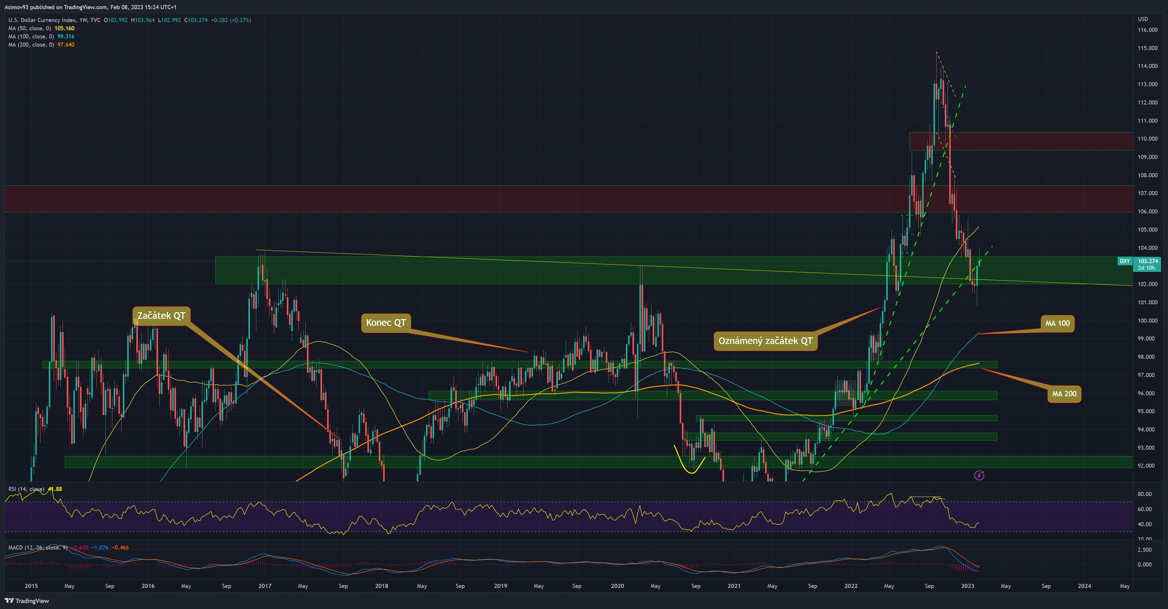Click the MACD (12, 26, close, 9) legend
This screenshot has width=1168, height=609.
tap(38, 547)
